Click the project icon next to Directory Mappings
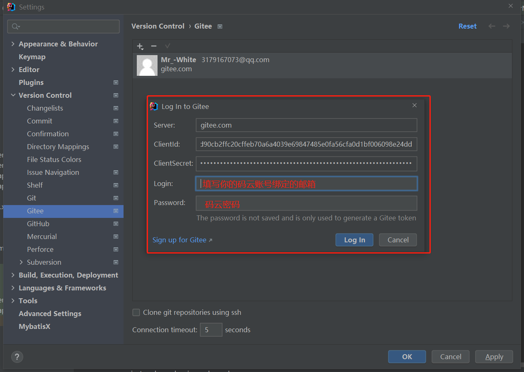 pos(116,147)
